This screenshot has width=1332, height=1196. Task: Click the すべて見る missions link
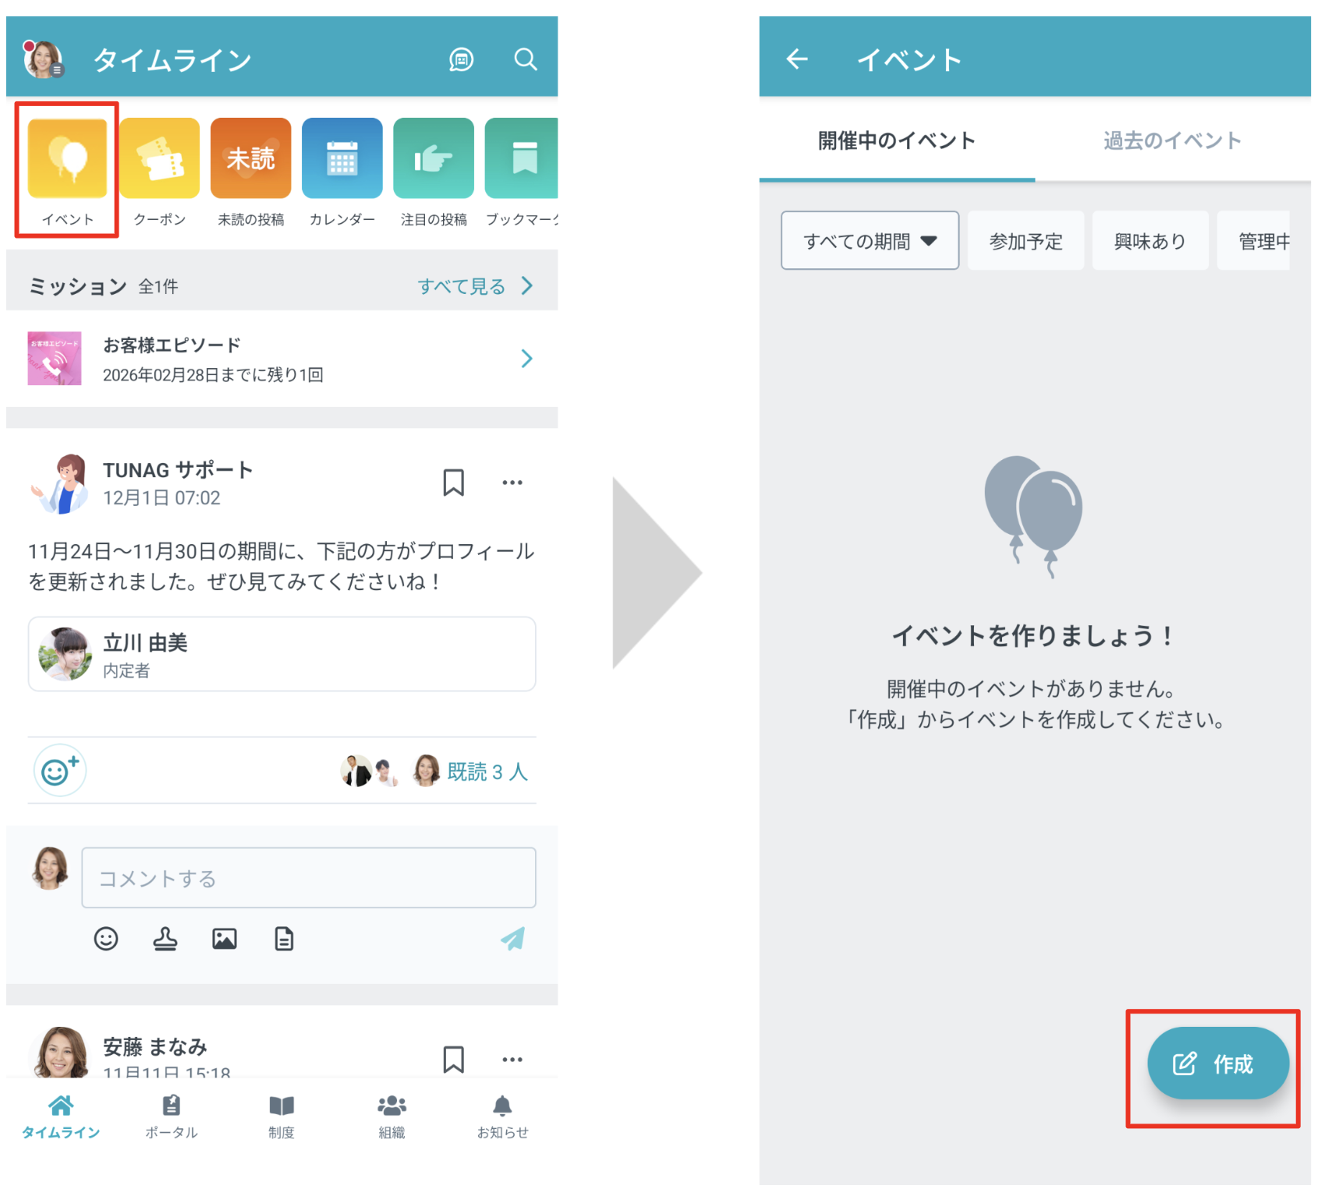tap(475, 287)
